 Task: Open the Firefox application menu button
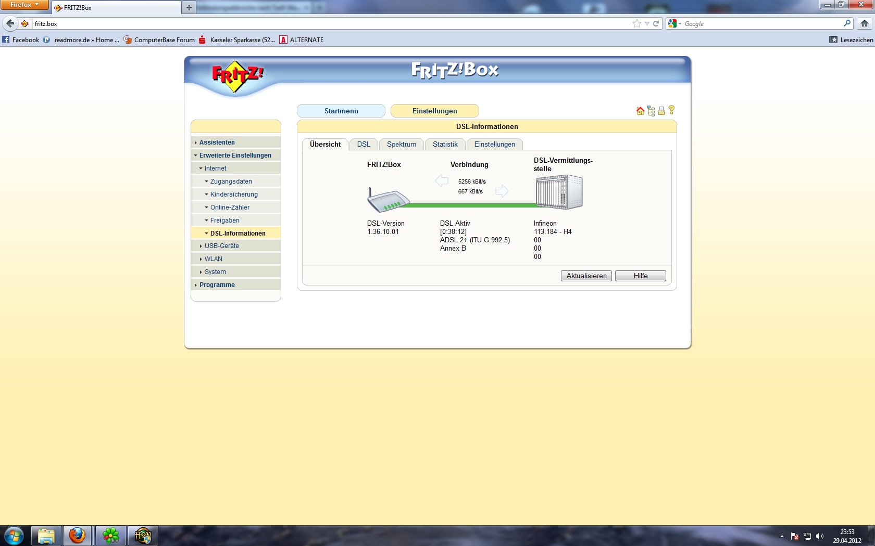point(24,5)
